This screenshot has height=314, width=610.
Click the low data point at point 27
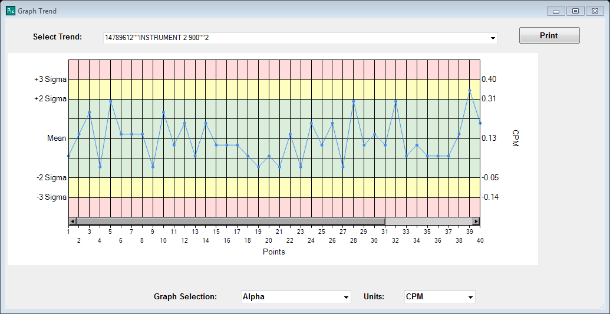(343, 167)
